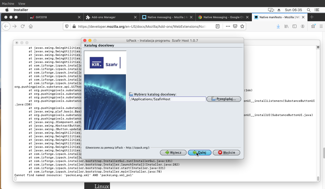Go to Firefox home page icon
This screenshot has width=325, height=189.
click(31, 26)
